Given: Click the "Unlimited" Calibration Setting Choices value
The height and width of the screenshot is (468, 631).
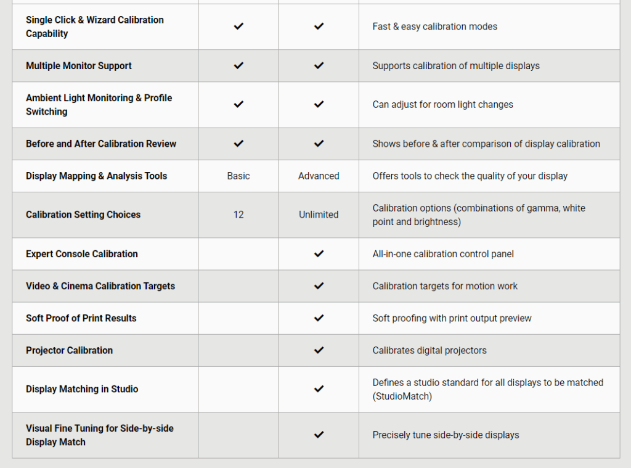Looking at the screenshot, I should (319, 215).
